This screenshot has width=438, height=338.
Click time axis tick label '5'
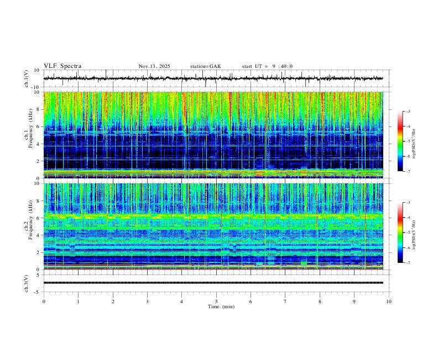point(216,302)
